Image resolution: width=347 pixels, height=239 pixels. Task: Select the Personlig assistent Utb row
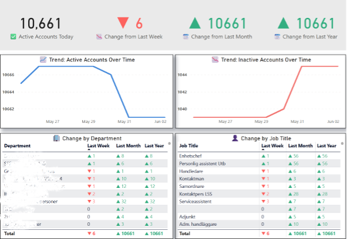[259, 164]
